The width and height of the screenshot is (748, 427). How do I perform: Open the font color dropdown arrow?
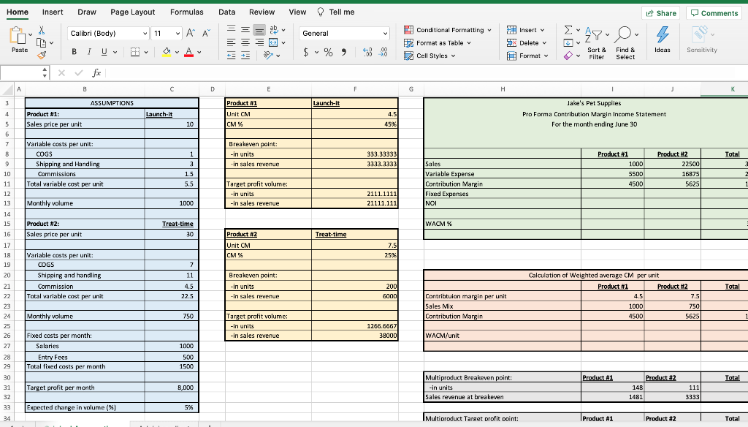click(x=199, y=52)
